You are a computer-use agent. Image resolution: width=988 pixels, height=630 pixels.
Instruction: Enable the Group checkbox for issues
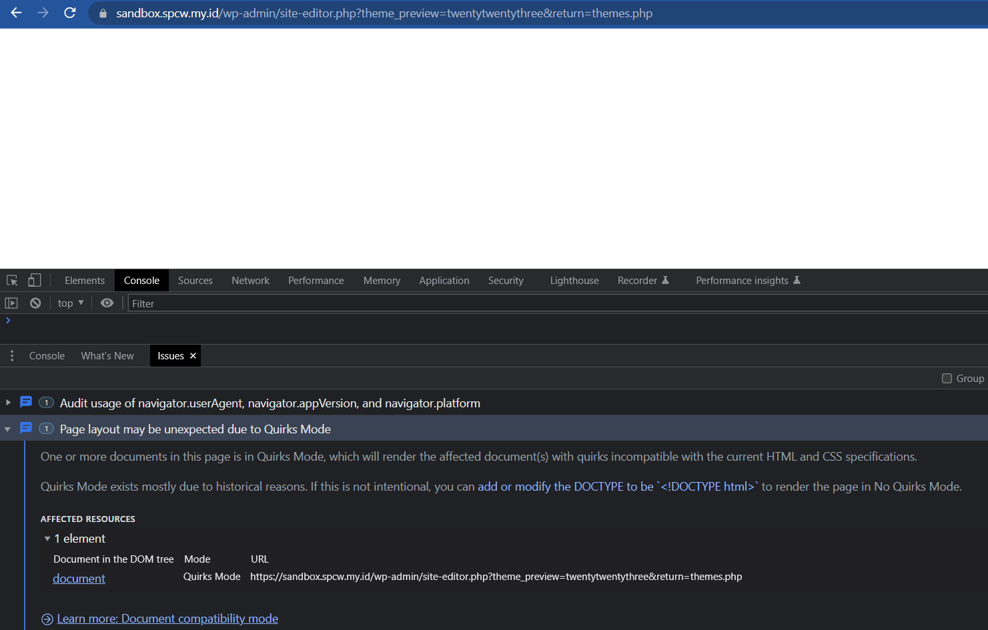click(947, 378)
